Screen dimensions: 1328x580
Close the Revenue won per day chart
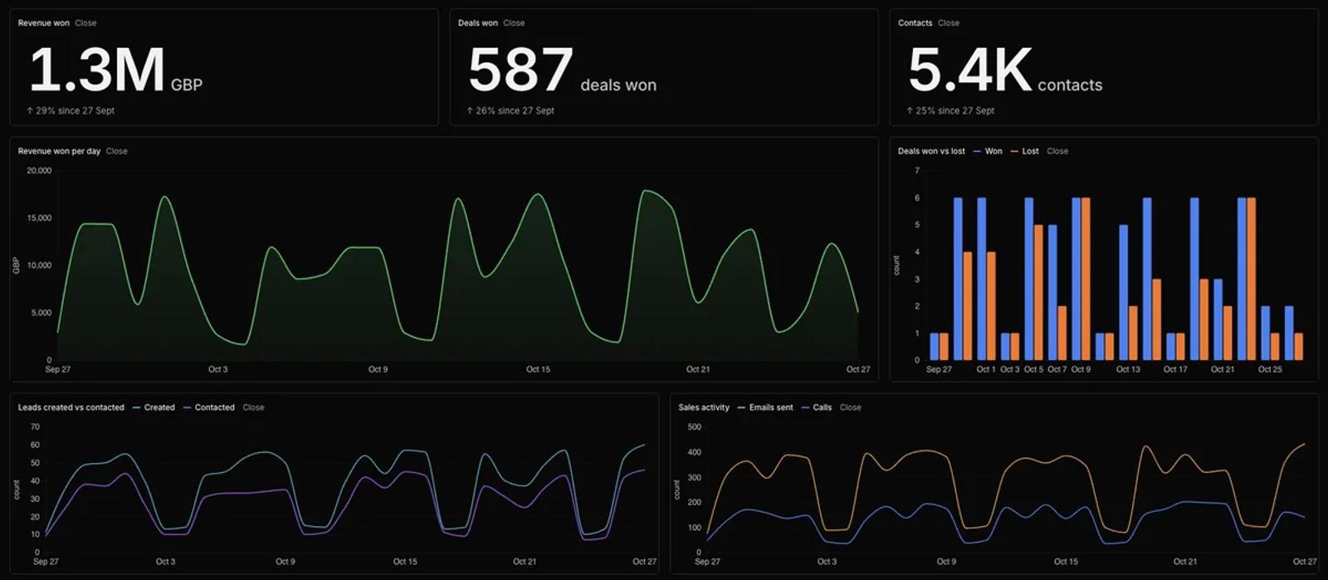(117, 151)
